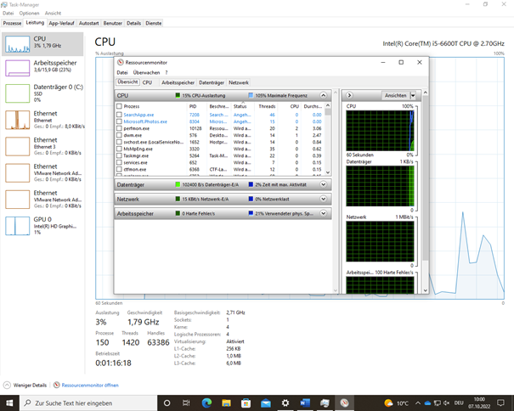This screenshot has height=411, width=514.
Task: Open Ansicht menu in Task Manager
Action: pyautogui.click(x=54, y=13)
